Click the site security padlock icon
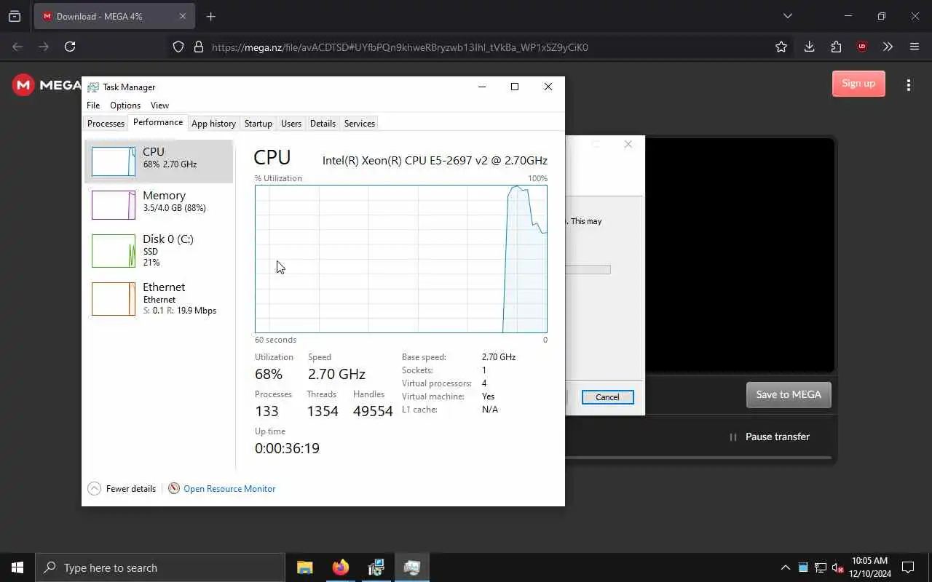 pos(198,47)
